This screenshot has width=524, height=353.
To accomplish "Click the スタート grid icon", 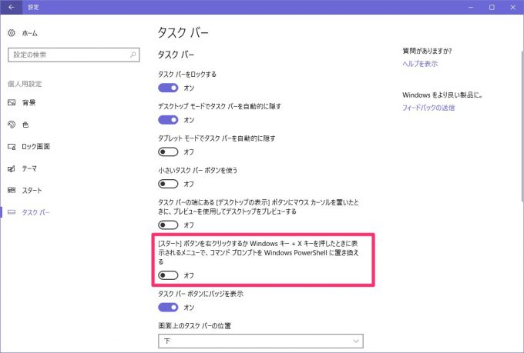I will pyautogui.click(x=12, y=190).
